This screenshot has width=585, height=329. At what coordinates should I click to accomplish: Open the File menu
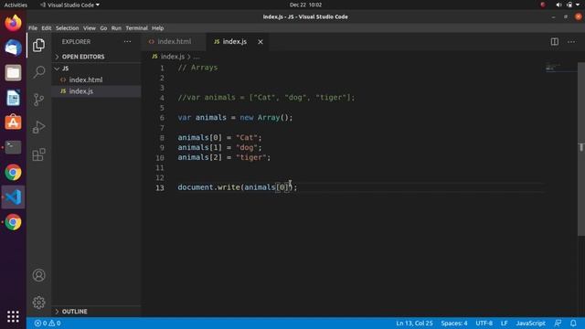[x=33, y=28]
